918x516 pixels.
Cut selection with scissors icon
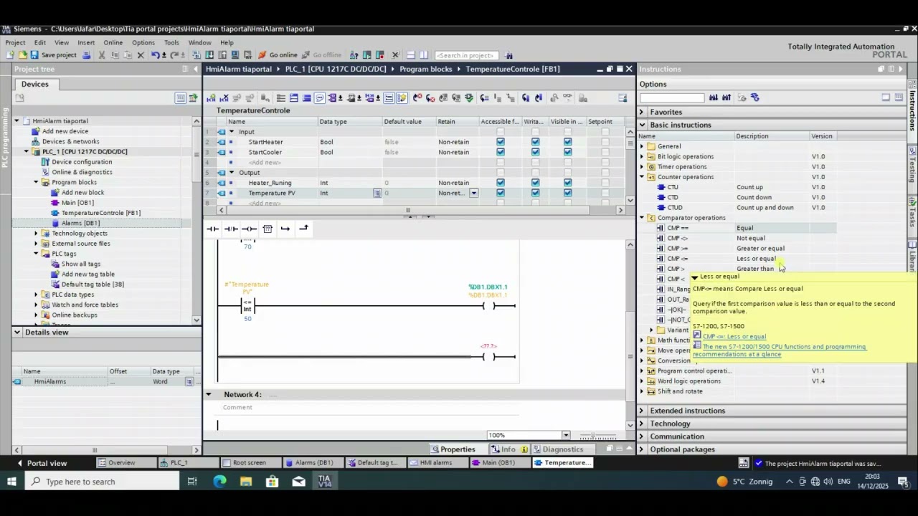[102, 55]
